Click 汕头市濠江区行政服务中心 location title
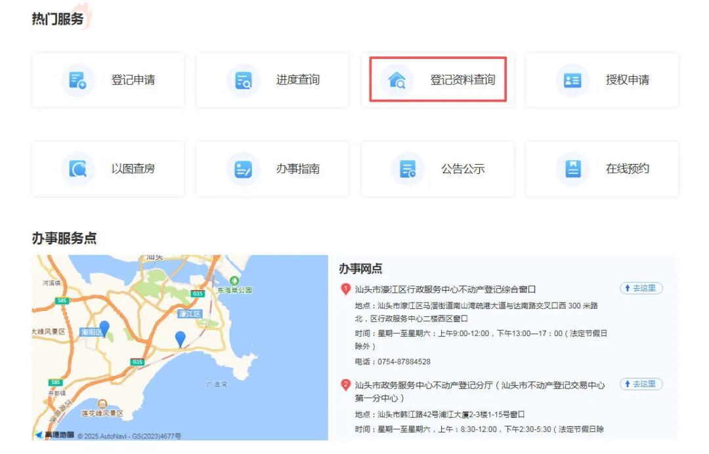Viewport: 709px width, 454px height. [445, 289]
